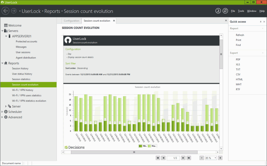Click the report horizontal scrollbar thumb
The height and width of the screenshot is (166, 267).
tap(134, 152)
